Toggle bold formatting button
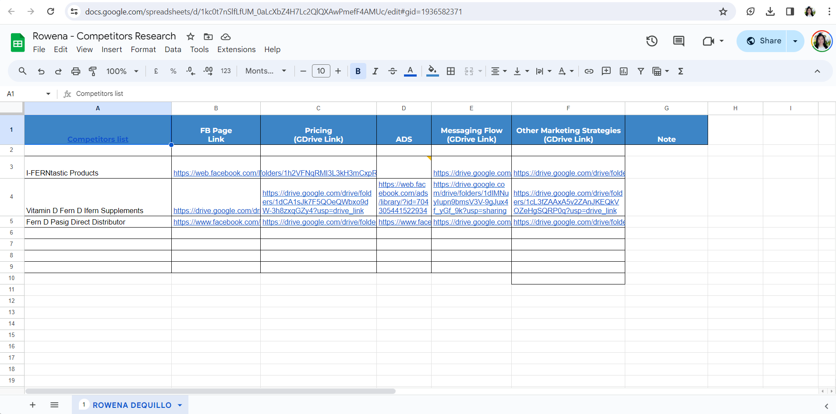This screenshot has width=836, height=414. click(358, 71)
